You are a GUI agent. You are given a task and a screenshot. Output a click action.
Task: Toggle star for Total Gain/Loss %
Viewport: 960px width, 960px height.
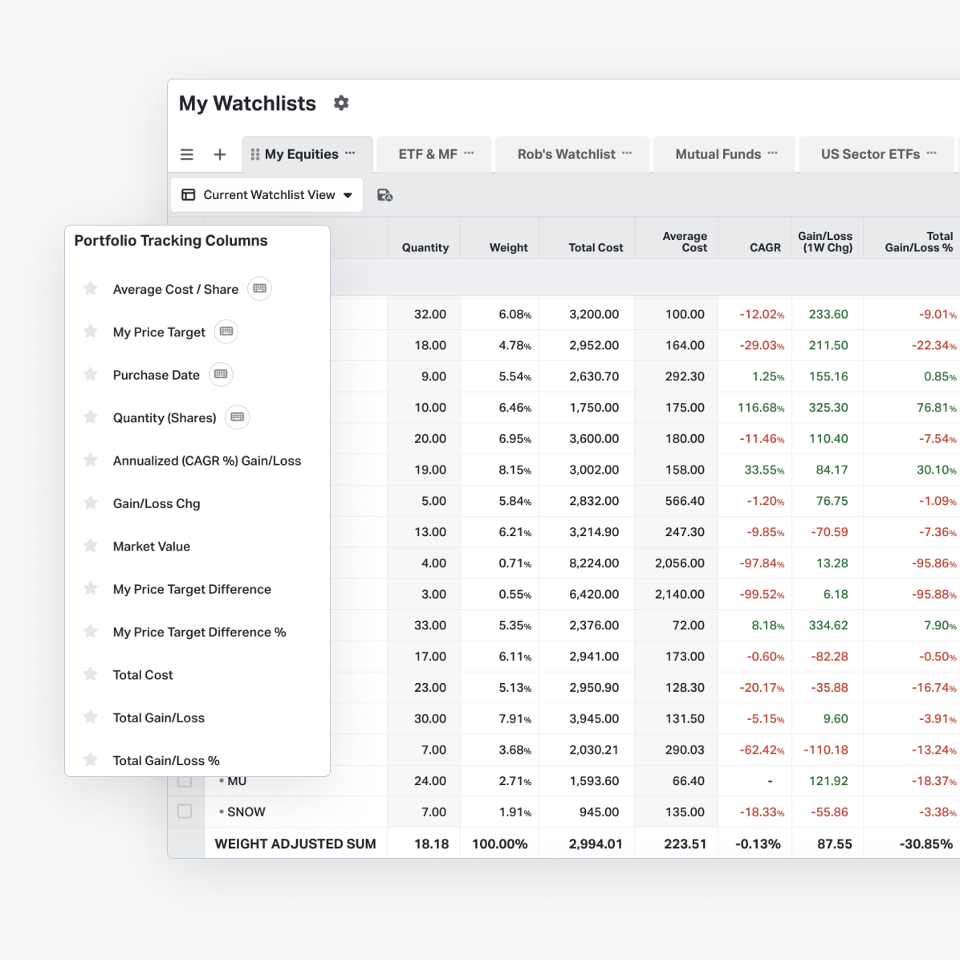pyautogui.click(x=91, y=759)
